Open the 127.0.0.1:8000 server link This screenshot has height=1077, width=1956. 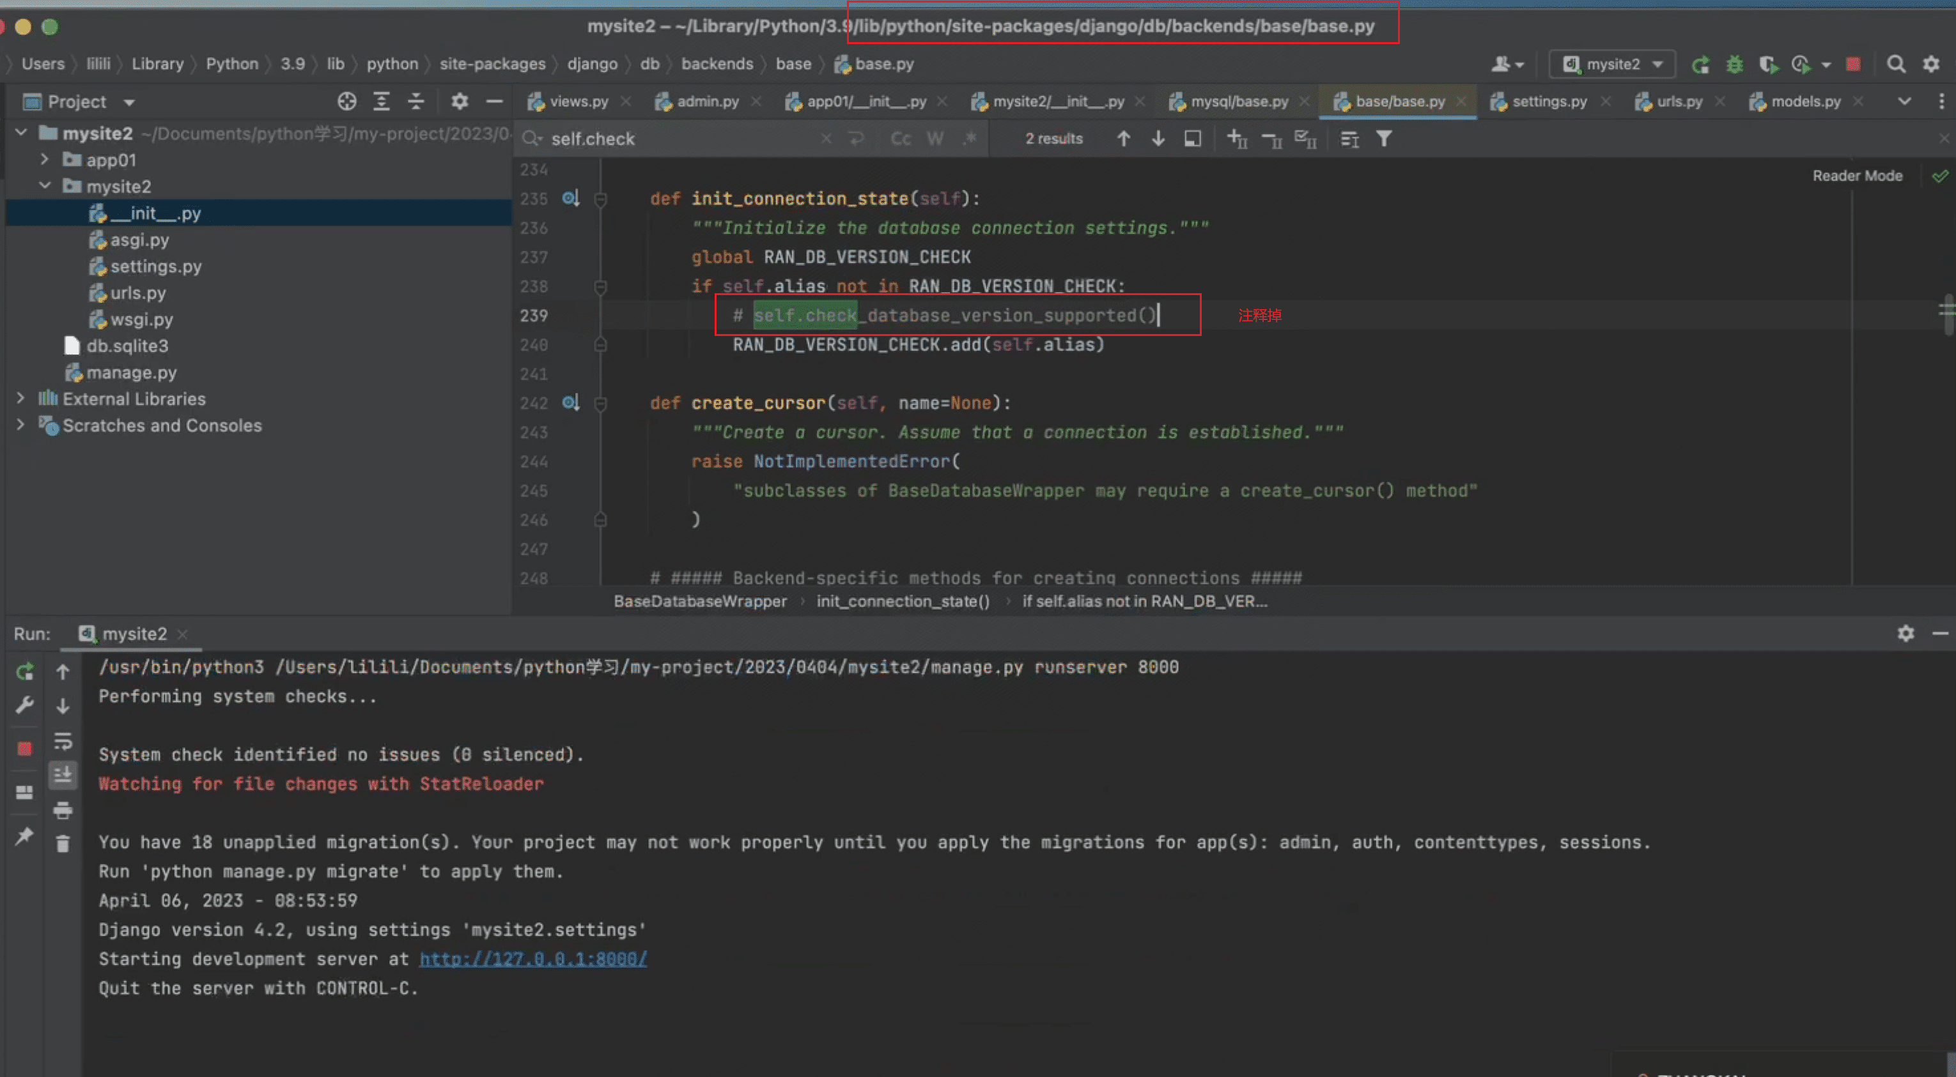[x=533, y=959]
